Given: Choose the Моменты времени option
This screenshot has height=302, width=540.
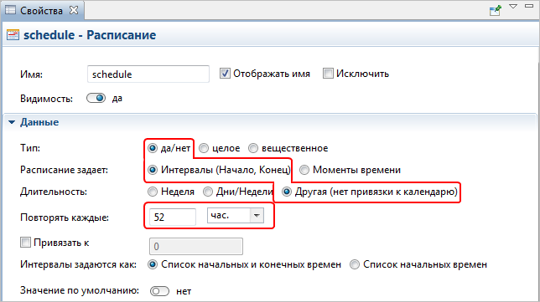Looking at the screenshot, I should [304, 170].
